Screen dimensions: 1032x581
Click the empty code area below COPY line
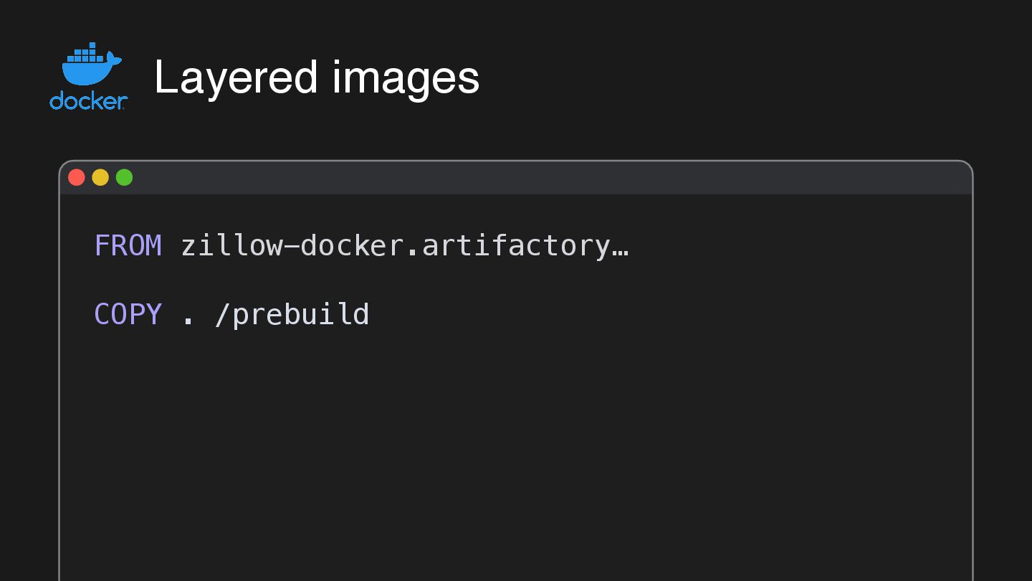tap(502, 445)
